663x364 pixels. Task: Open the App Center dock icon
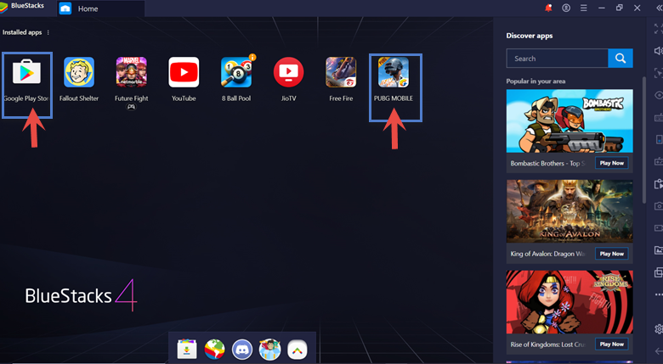pyautogui.click(x=187, y=350)
